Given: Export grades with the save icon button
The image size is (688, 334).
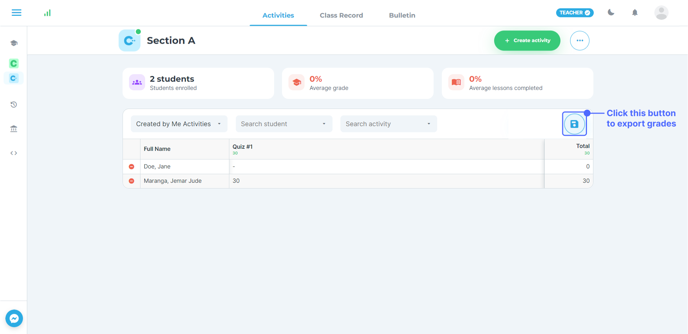Looking at the screenshot, I should pyautogui.click(x=574, y=124).
